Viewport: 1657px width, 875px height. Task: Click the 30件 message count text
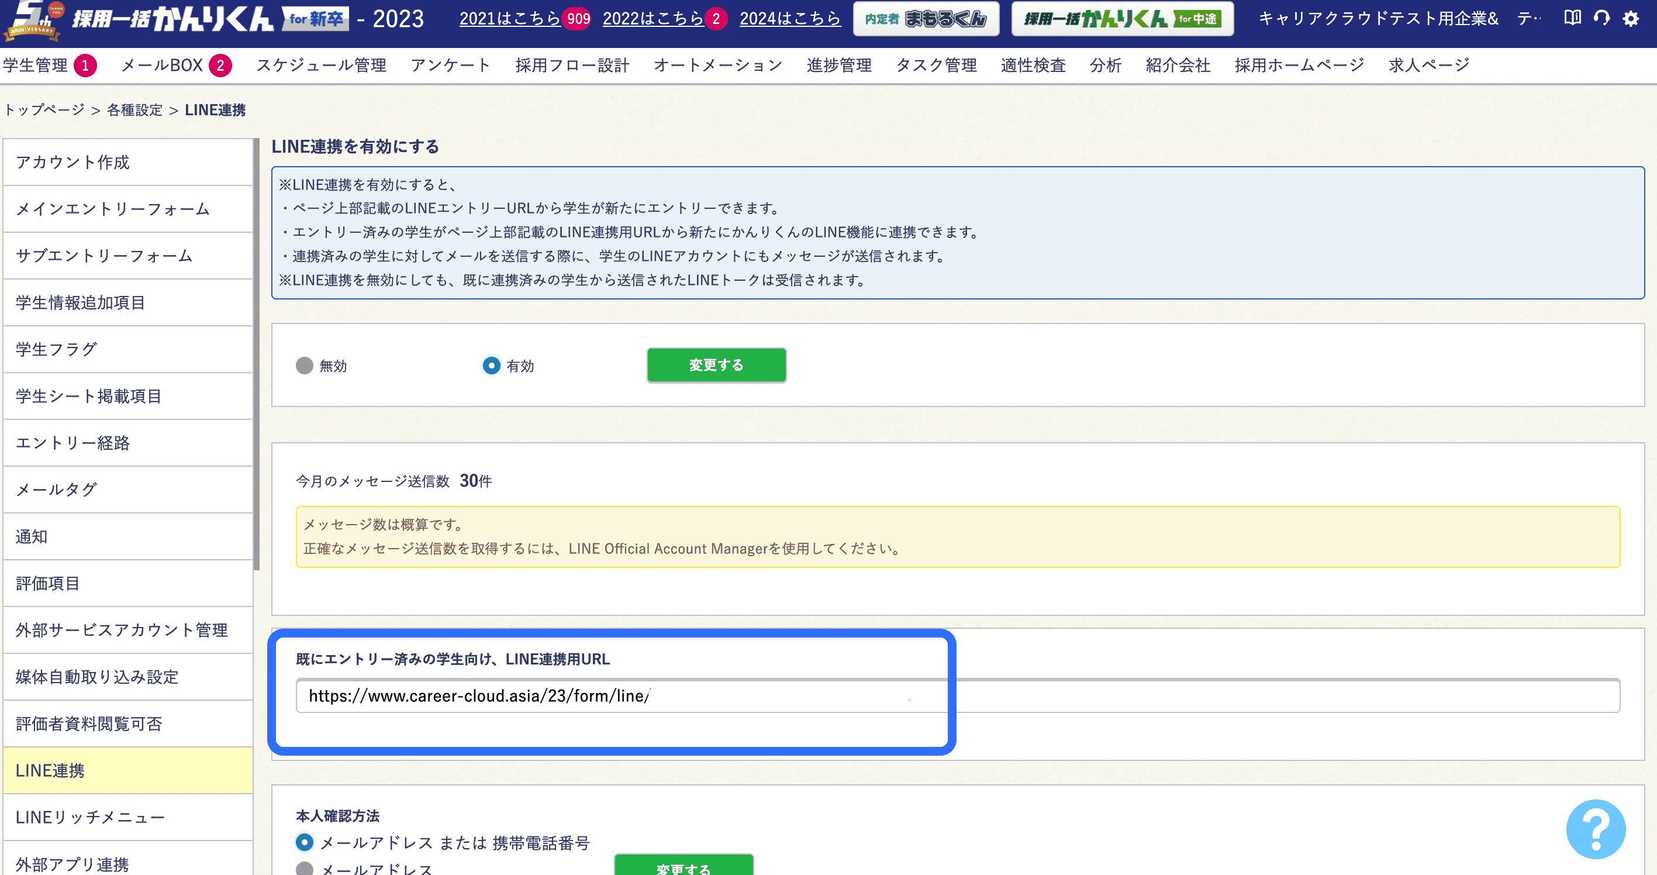(475, 481)
